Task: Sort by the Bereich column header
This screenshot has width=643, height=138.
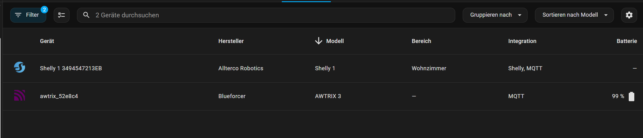Action: click(x=421, y=41)
